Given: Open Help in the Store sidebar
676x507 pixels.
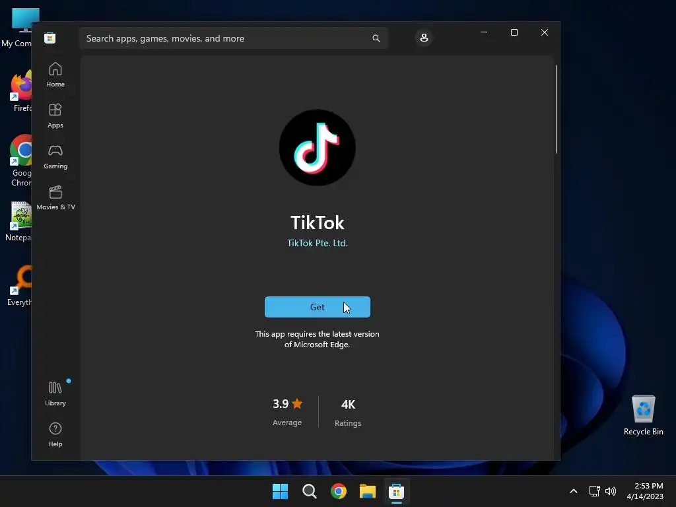Looking at the screenshot, I should coord(55,434).
